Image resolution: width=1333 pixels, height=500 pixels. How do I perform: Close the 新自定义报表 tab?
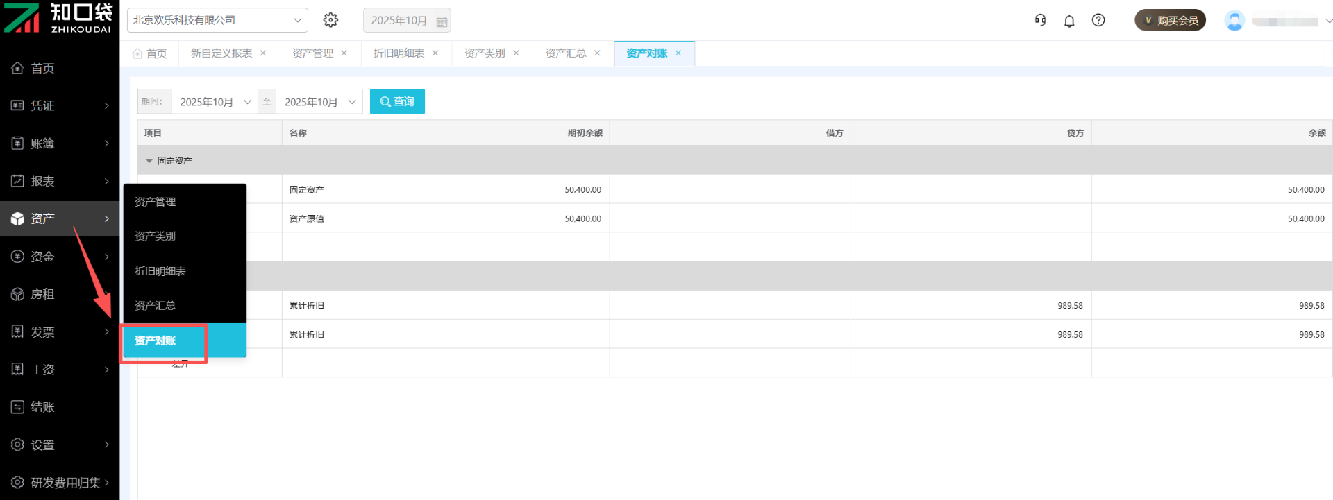pyautogui.click(x=263, y=53)
